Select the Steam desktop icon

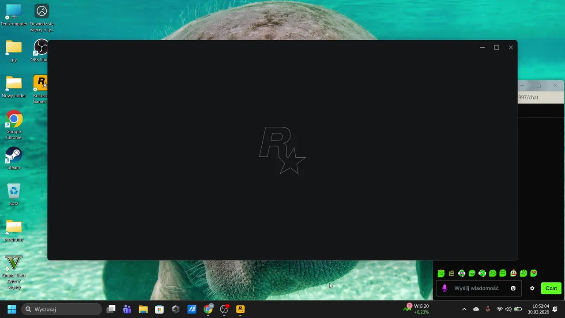click(14, 159)
